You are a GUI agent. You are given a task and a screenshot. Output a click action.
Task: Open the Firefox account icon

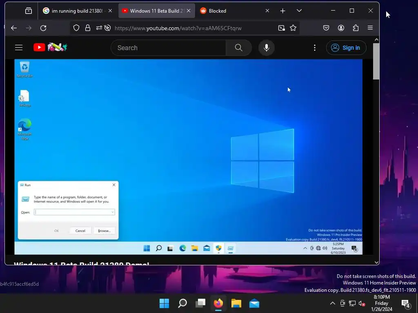pos(341,28)
